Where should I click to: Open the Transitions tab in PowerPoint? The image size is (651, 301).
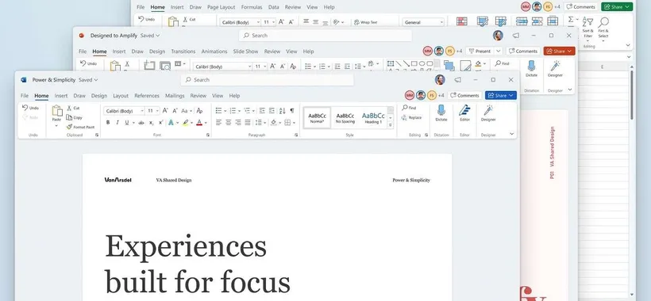(x=183, y=51)
